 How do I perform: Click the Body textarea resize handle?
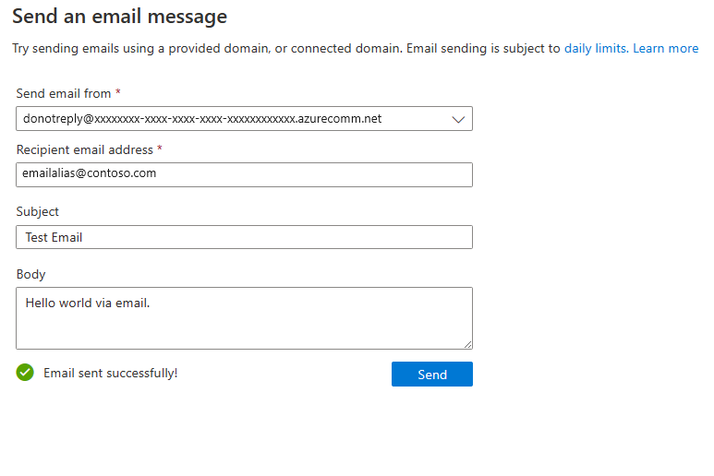tap(467, 344)
